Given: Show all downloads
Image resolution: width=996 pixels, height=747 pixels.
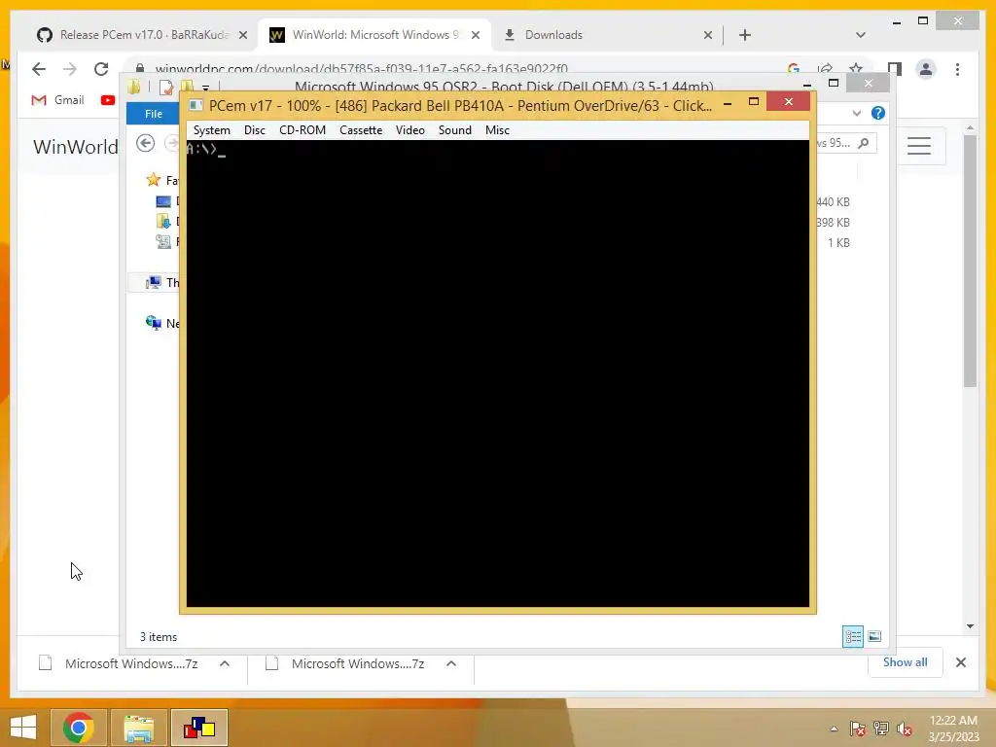Looking at the screenshot, I should 905,662.
